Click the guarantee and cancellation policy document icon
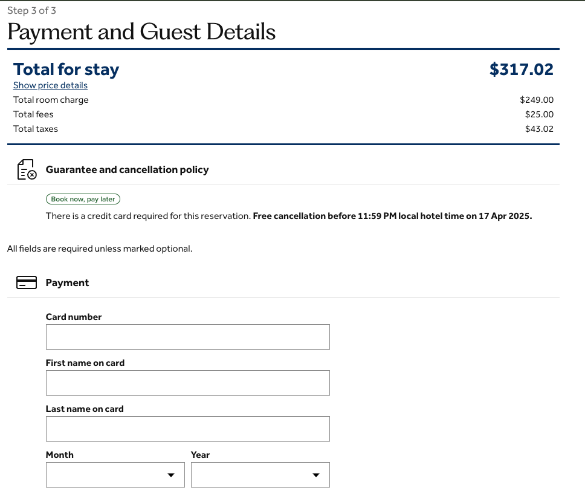Viewport: 585px width, 496px height. click(x=26, y=170)
